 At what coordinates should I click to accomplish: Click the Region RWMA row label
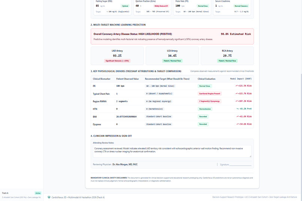click(x=100, y=101)
